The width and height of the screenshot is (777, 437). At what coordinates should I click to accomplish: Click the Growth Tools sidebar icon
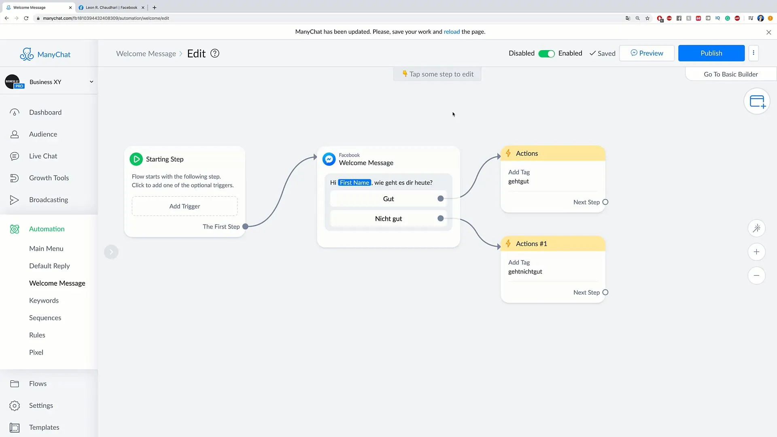(15, 178)
